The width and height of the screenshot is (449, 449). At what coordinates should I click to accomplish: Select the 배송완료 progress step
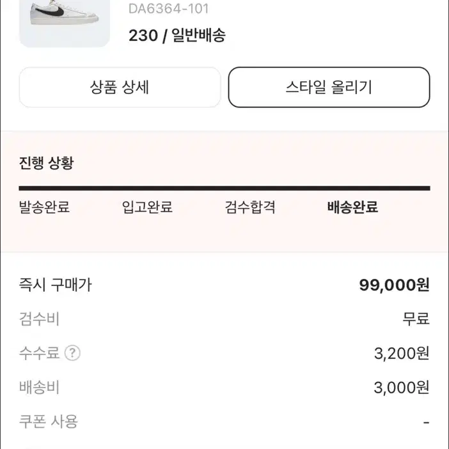click(x=353, y=207)
